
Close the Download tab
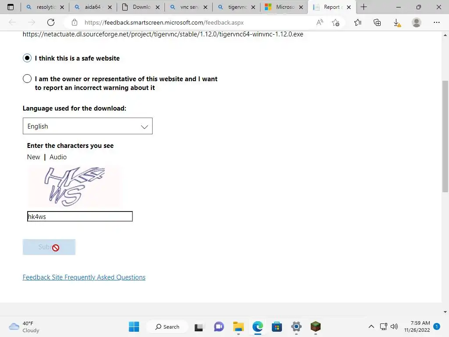[x=157, y=7]
